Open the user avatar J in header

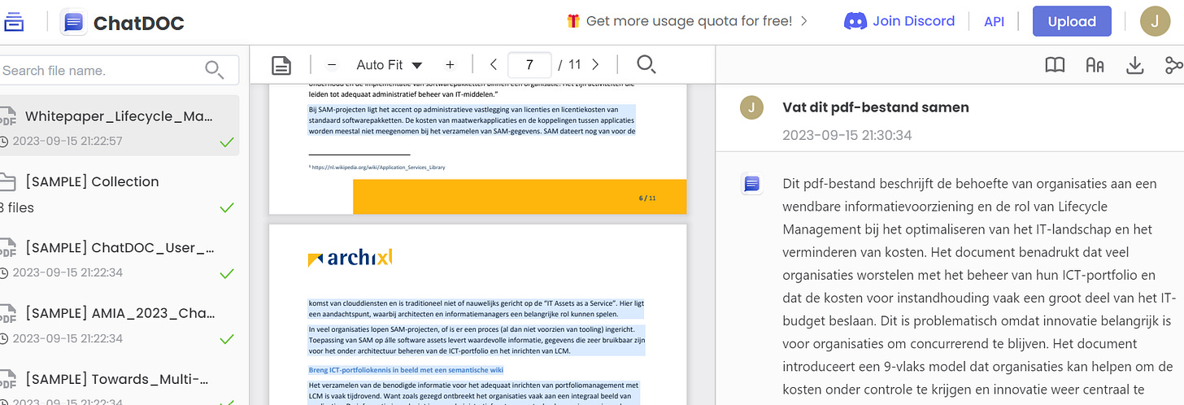click(1156, 22)
